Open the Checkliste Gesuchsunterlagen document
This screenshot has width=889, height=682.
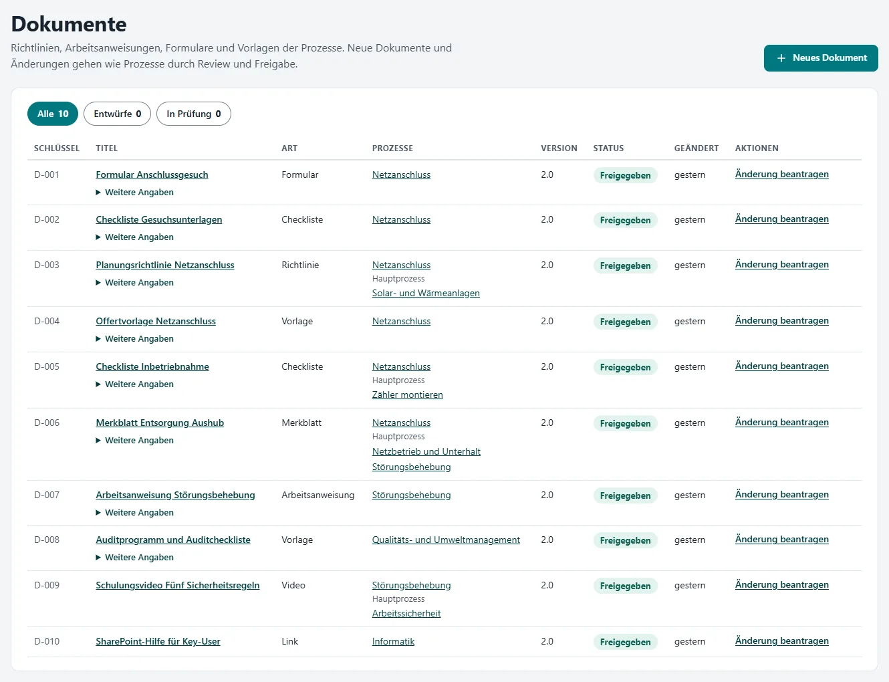point(159,219)
